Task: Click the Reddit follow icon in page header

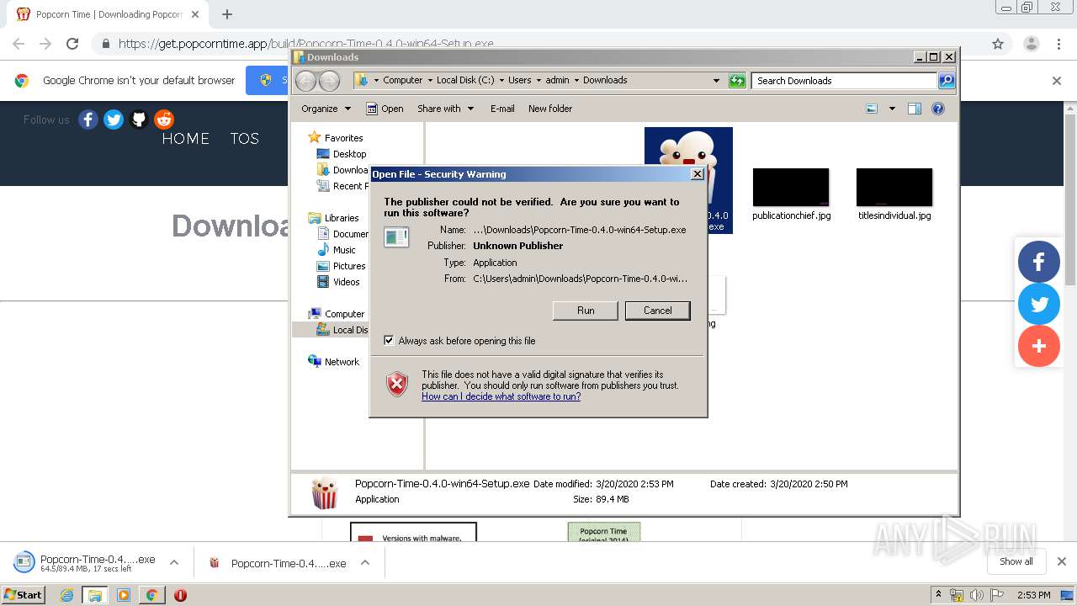Action: click(x=164, y=120)
